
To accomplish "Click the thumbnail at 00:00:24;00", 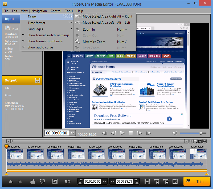I will click(137, 154).
